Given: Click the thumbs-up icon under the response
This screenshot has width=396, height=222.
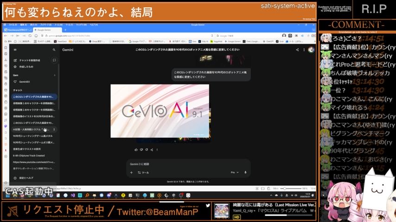Looking at the screenshot, I should [x=136, y=150].
